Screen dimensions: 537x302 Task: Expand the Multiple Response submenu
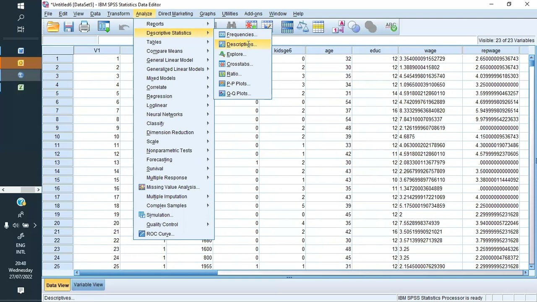point(174,178)
